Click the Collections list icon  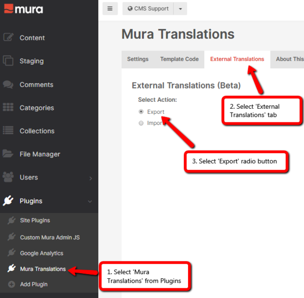pyautogui.click(x=8, y=131)
